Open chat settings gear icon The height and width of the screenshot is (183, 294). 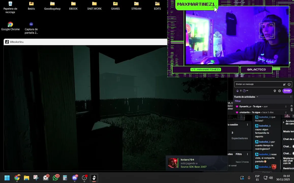click(x=280, y=91)
